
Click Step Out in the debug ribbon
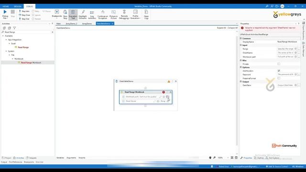24,19
